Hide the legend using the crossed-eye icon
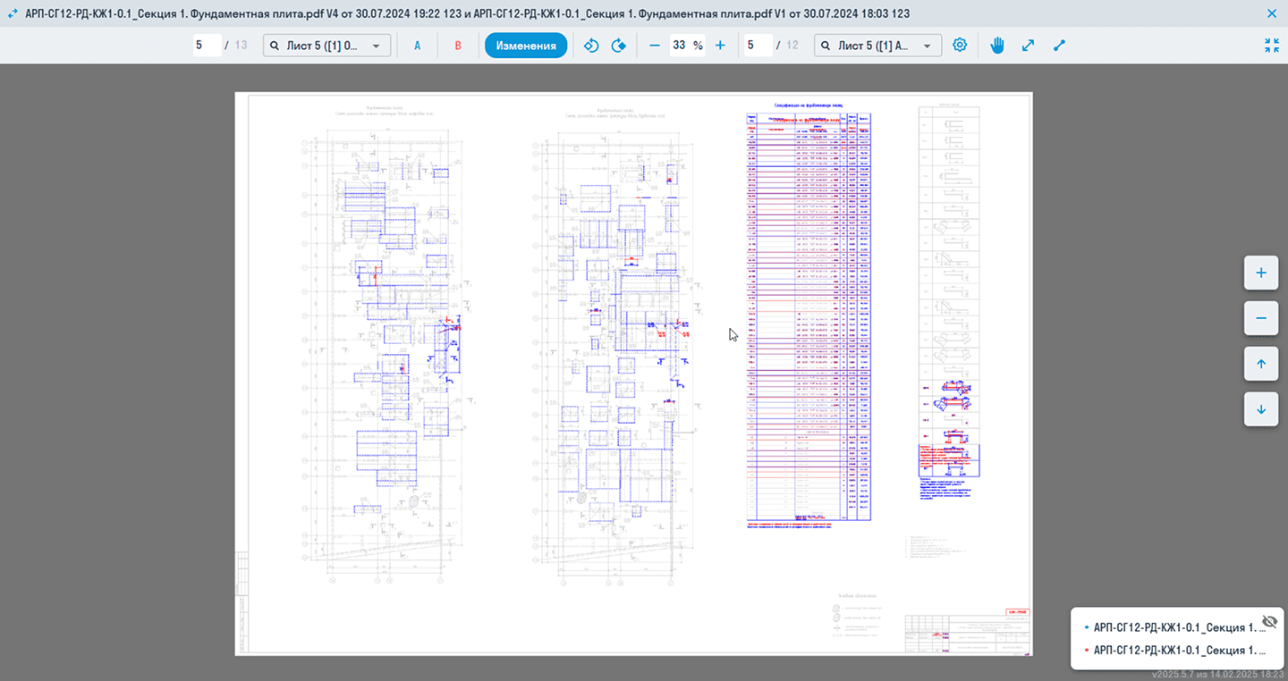 [x=1268, y=621]
